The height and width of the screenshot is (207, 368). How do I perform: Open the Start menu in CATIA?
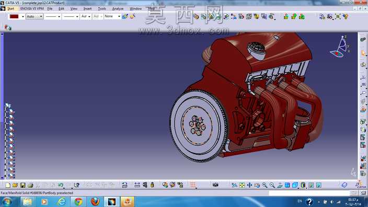10,9
